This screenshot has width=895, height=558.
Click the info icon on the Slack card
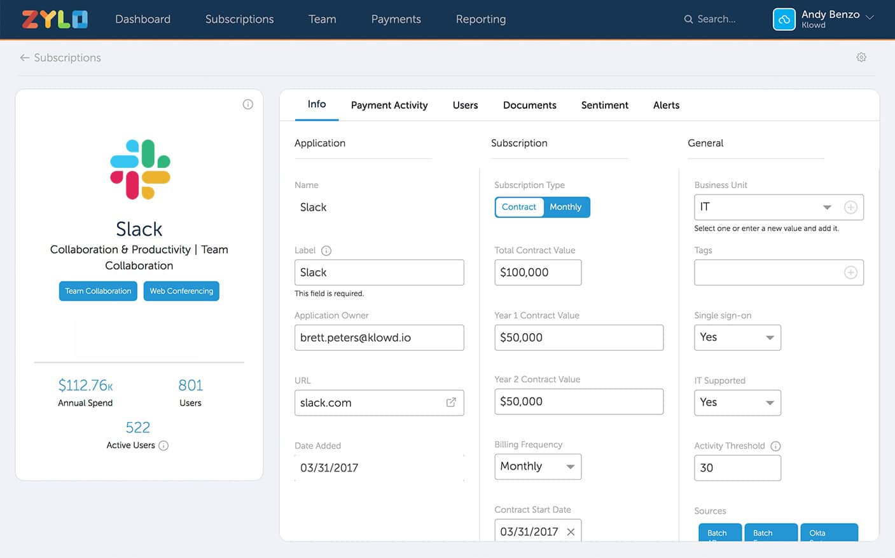tap(247, 104)
